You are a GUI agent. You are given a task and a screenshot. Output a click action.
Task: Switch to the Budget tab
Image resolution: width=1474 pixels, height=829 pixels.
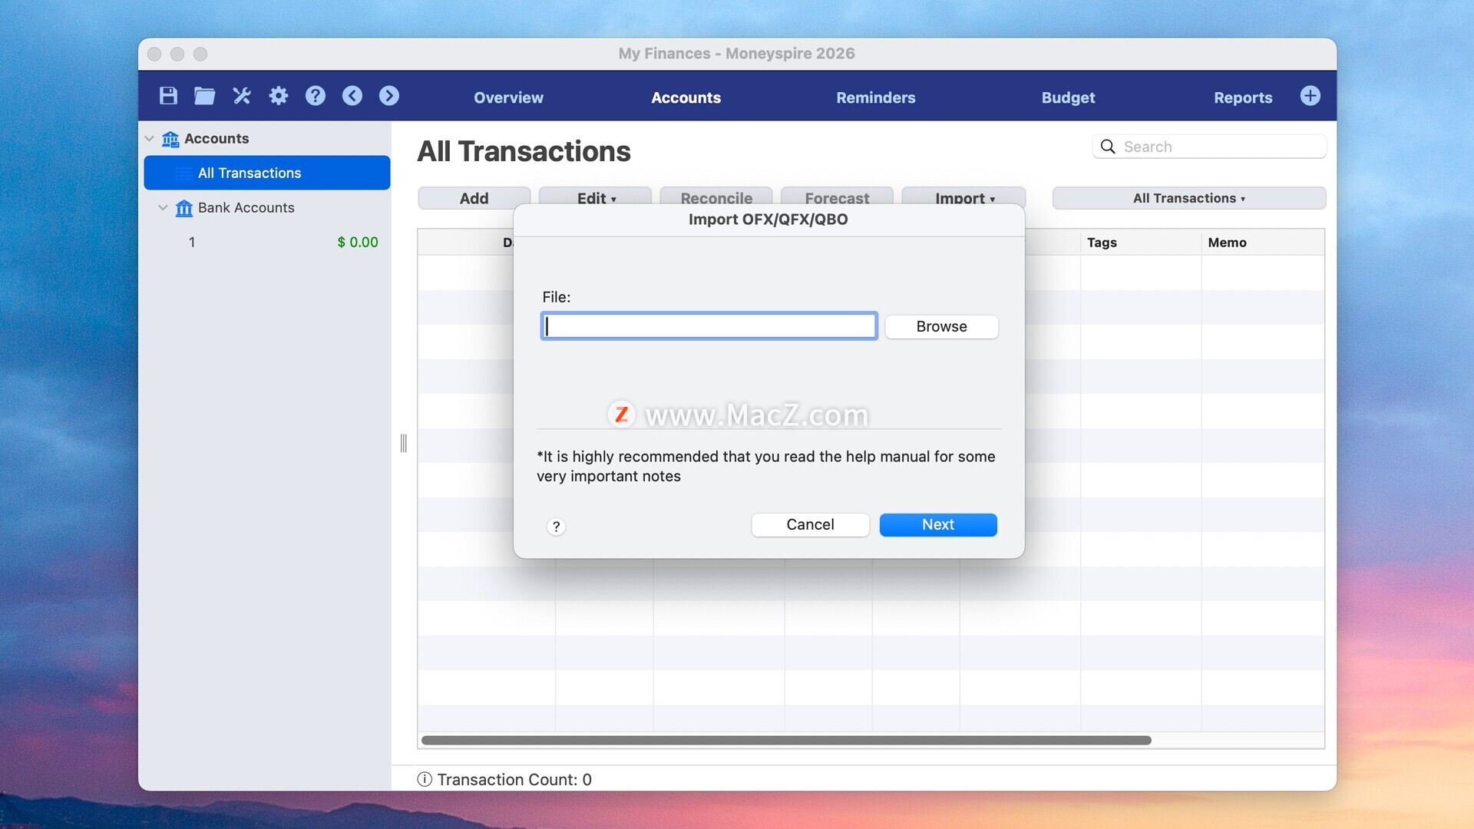[1068, 97]
